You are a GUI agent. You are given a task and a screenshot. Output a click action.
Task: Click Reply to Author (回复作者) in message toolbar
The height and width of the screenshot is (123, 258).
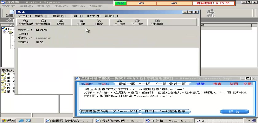25,22
